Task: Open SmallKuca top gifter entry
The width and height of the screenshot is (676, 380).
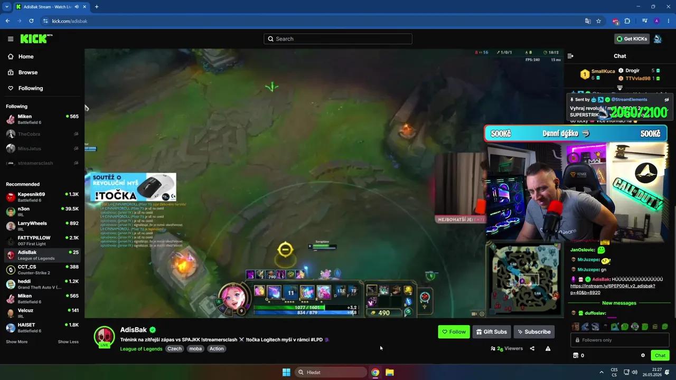Action: tap(598, 74)
